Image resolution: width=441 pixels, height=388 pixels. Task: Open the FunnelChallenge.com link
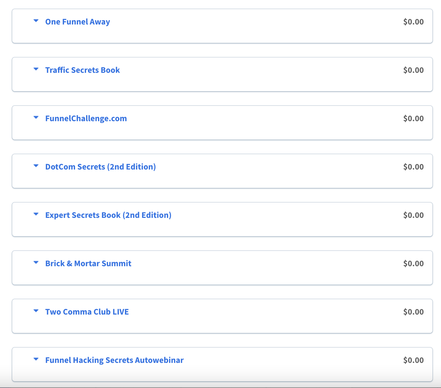pos(86,118)
